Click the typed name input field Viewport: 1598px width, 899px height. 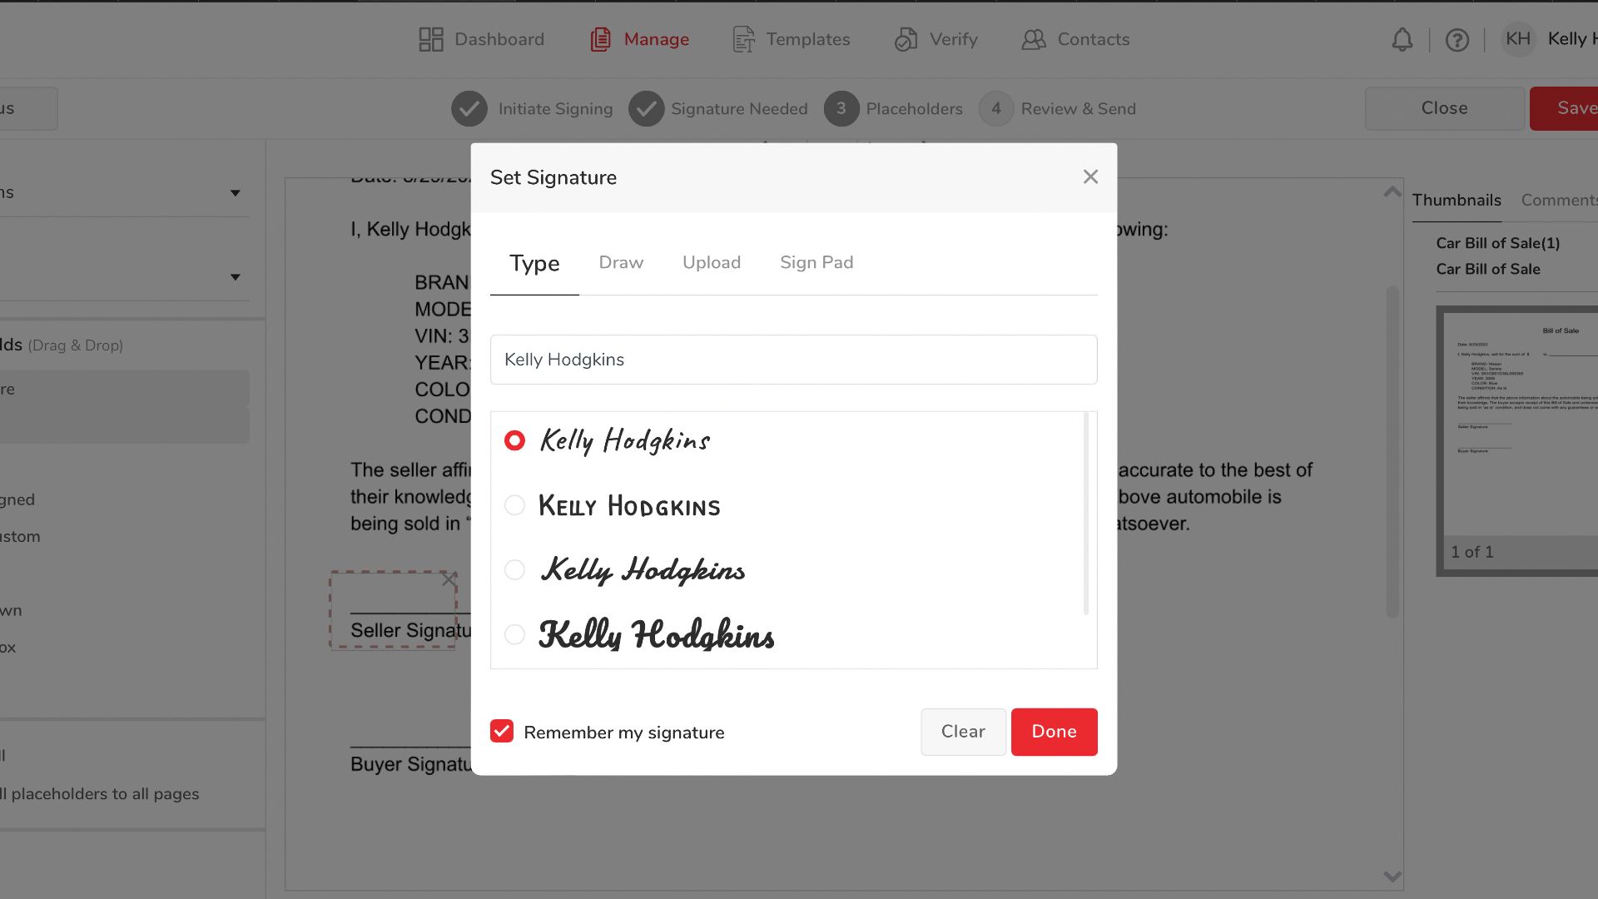[793, 360]
